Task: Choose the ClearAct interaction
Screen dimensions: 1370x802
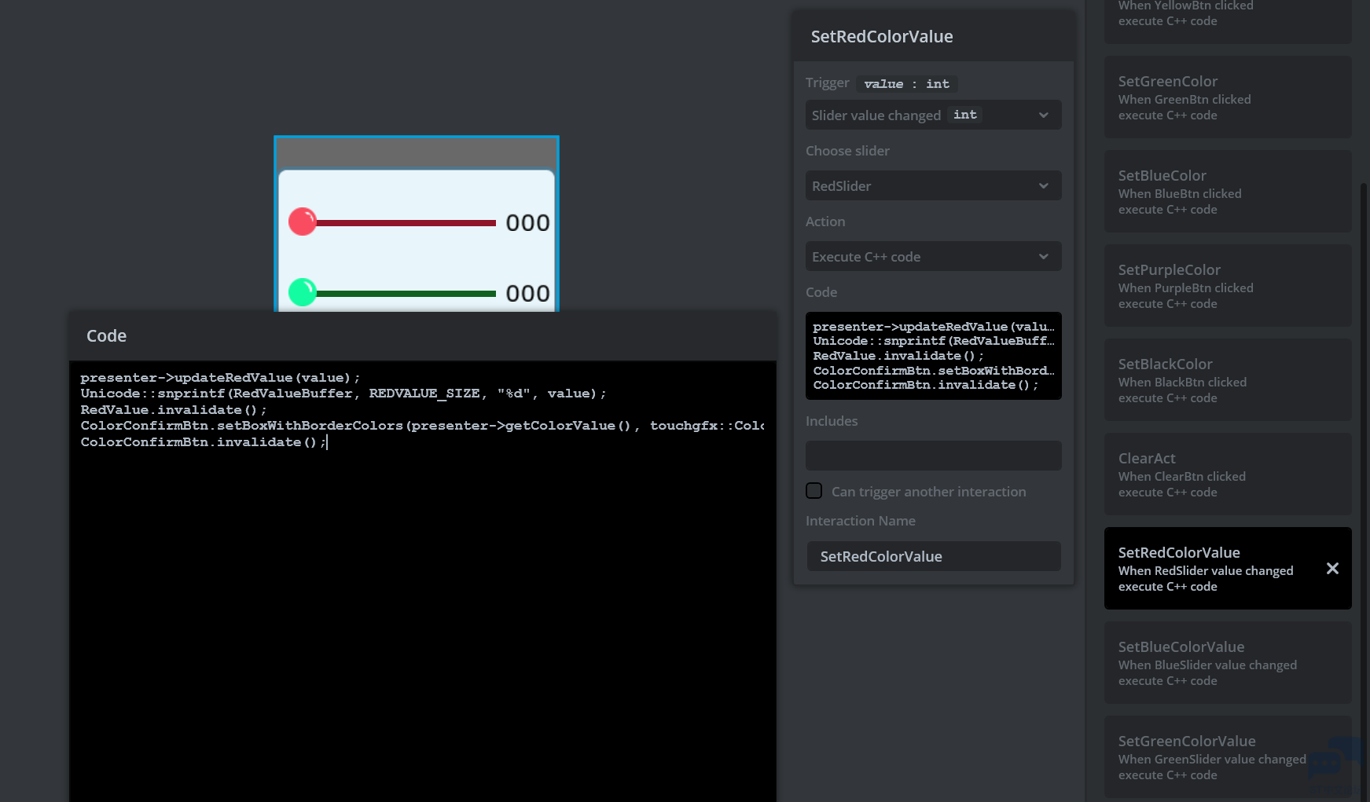Action: (1227, 474)
